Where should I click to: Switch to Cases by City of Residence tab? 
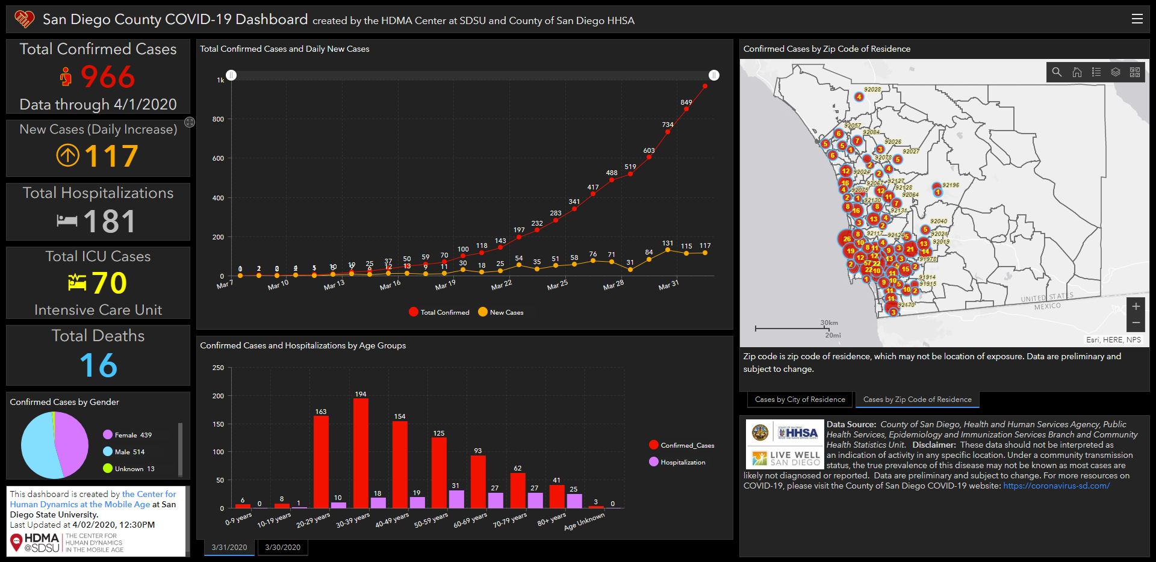800,400
